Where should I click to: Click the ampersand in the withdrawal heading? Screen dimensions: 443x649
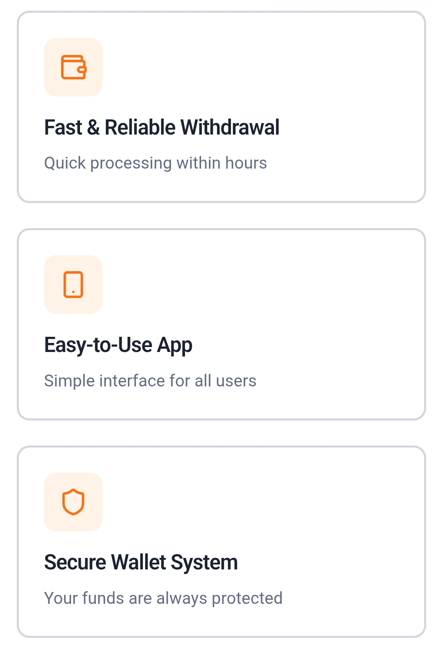[93, 127]
